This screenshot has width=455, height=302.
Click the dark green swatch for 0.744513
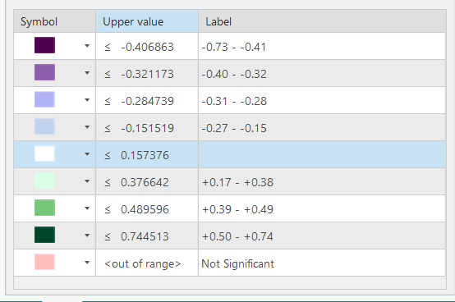44,235
